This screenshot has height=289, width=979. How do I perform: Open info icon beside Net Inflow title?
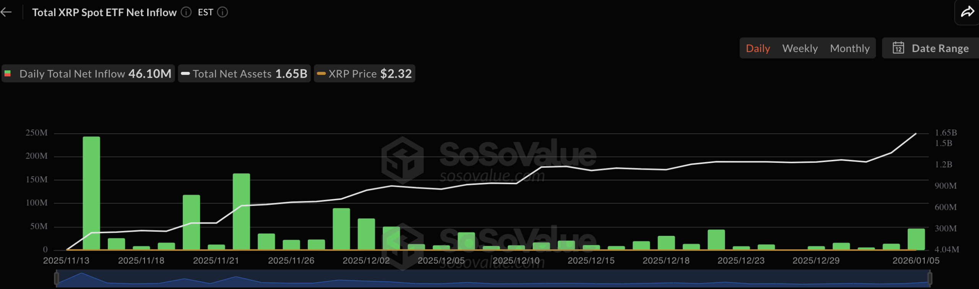click(186, 12)
